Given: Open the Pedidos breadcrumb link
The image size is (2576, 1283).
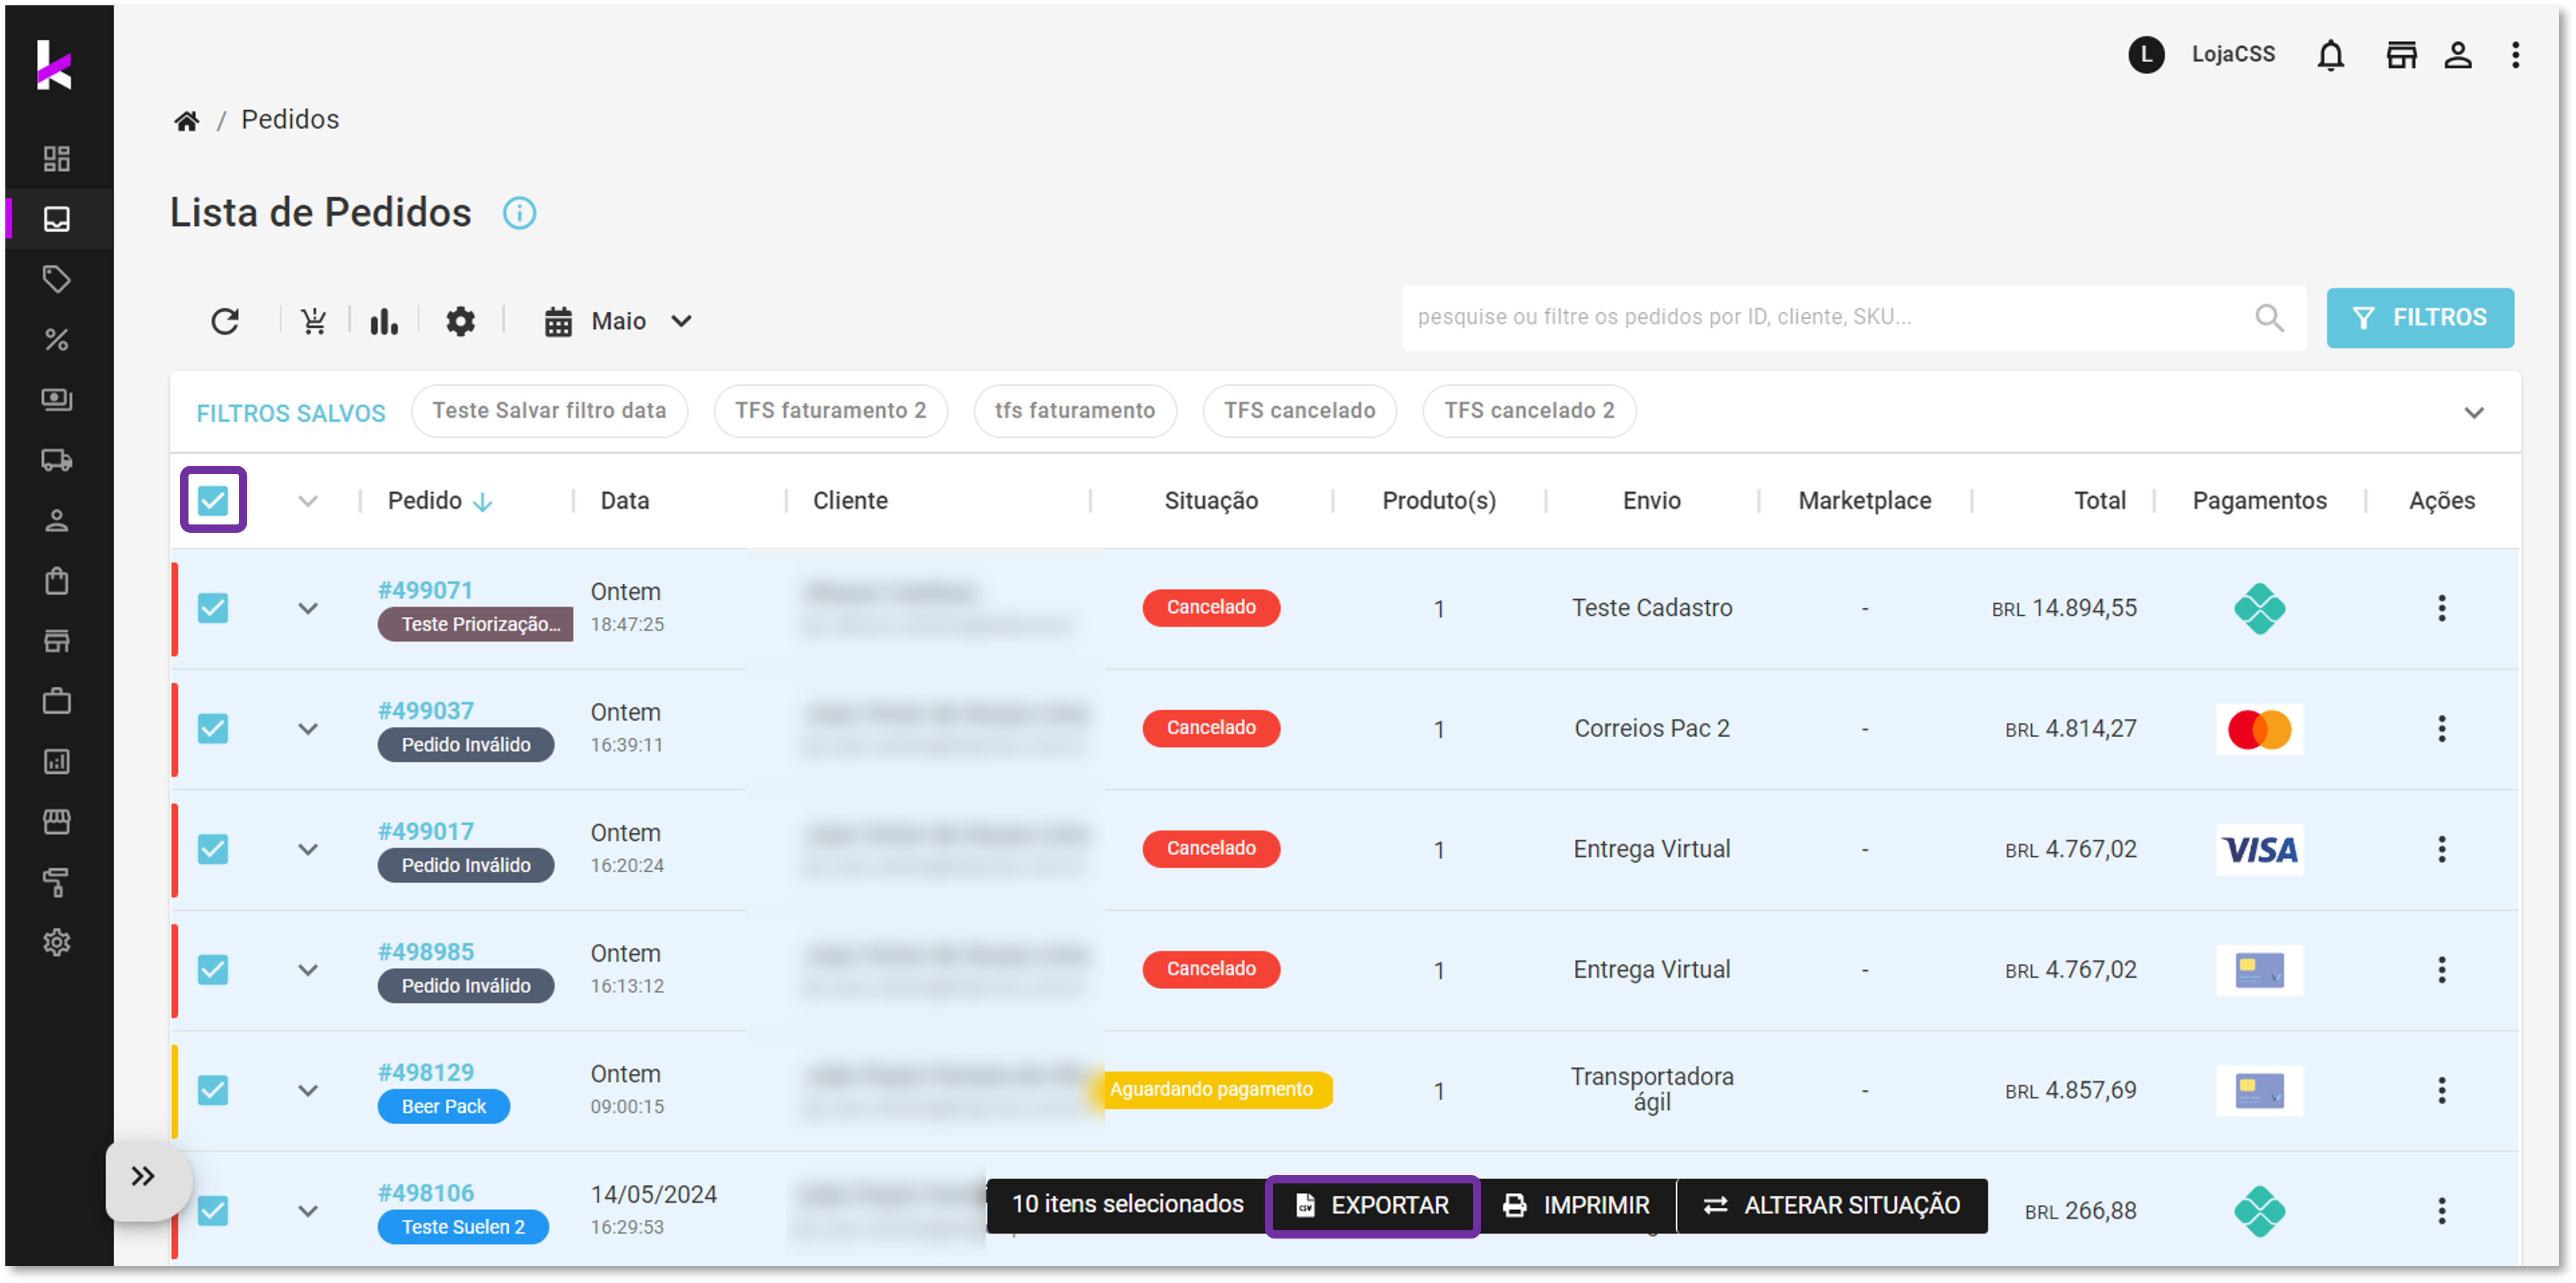Looking at the screenshot, I should click(290, 120).
